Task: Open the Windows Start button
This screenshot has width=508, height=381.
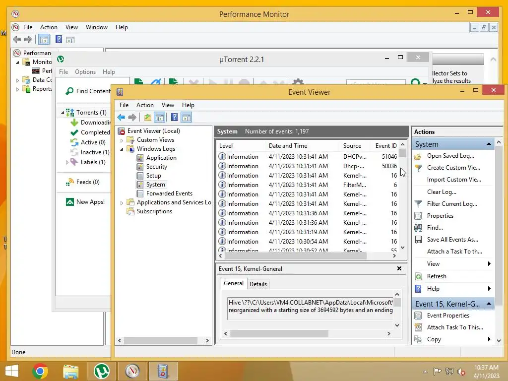Action: pos(12,371)
